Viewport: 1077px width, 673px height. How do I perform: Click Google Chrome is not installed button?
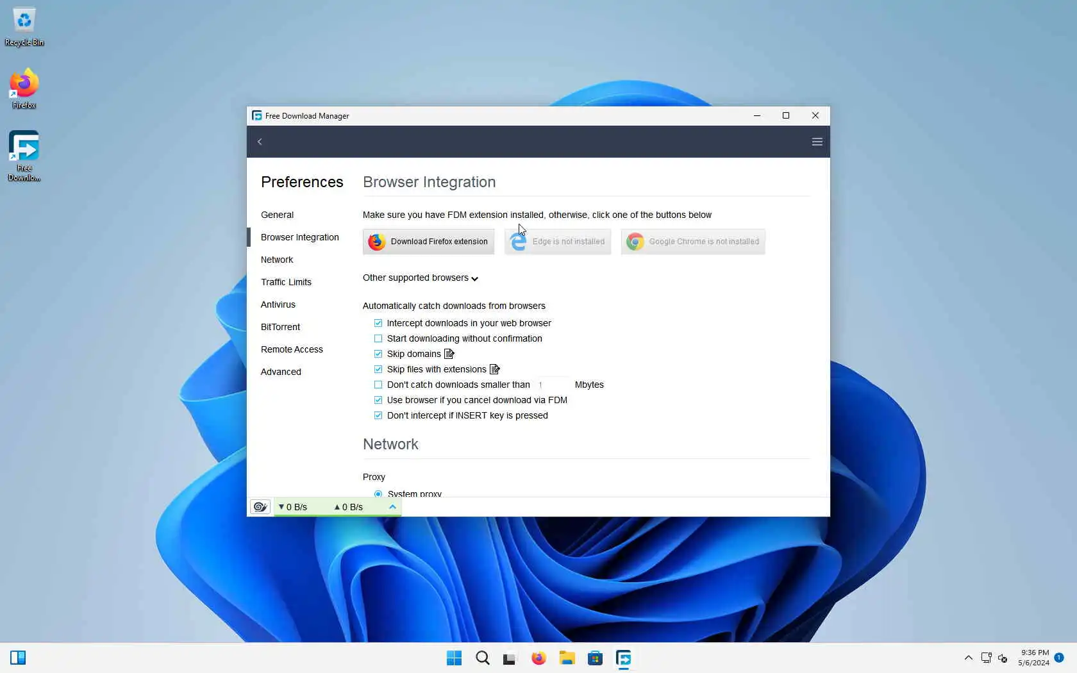click(693, 242)
